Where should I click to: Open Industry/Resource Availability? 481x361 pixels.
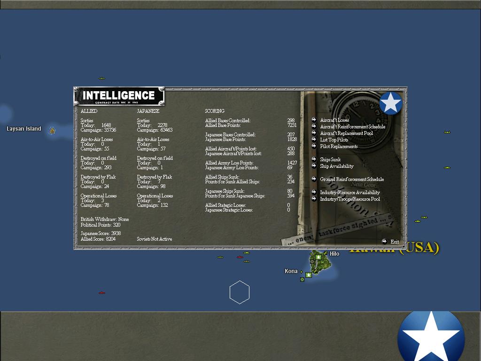[349, 192]
